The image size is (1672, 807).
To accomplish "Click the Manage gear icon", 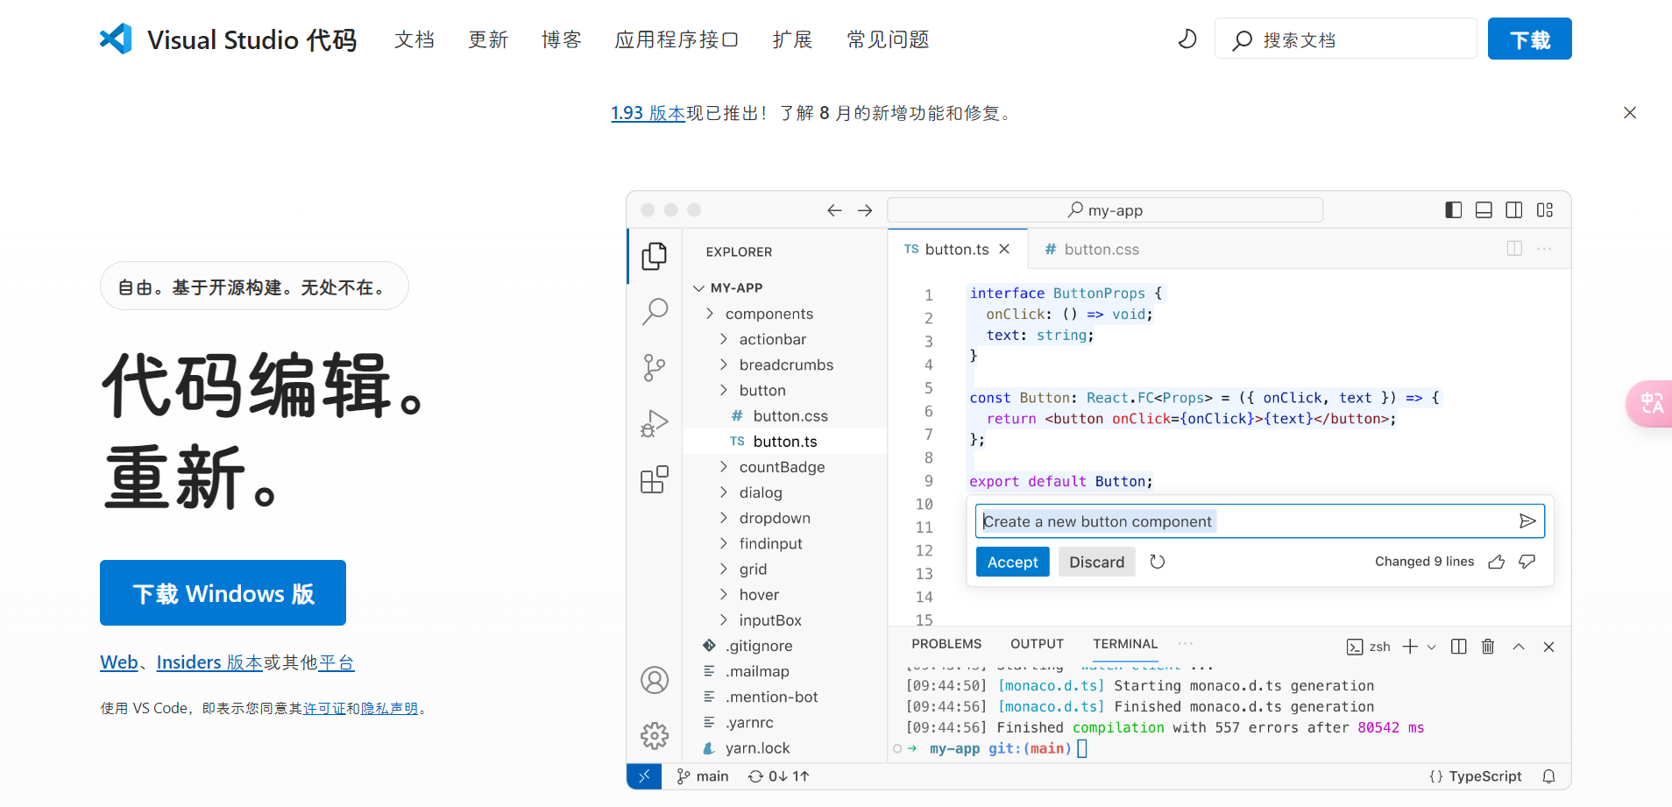I will click(655, 736).
